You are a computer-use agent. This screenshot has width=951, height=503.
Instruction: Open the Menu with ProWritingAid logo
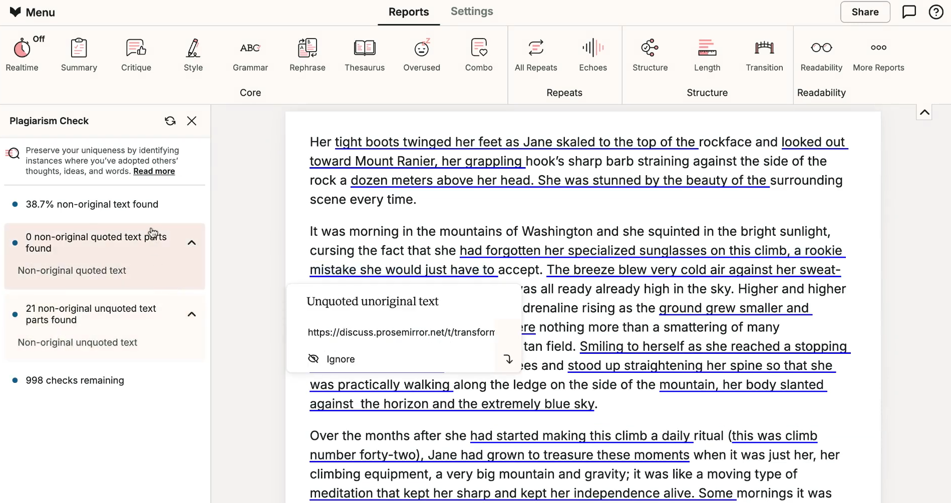coord(32,12)
